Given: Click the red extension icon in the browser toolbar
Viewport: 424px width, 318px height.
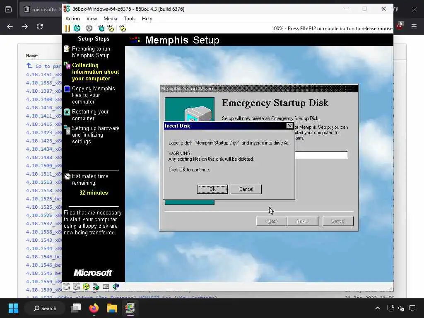Looking at the screenshot, I should coord(400,26).
